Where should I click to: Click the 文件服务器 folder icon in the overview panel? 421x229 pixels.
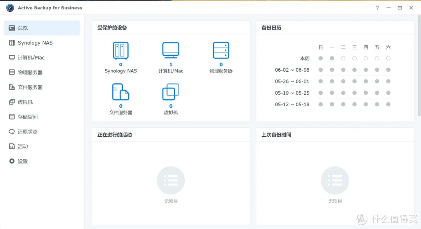[121, 92]
